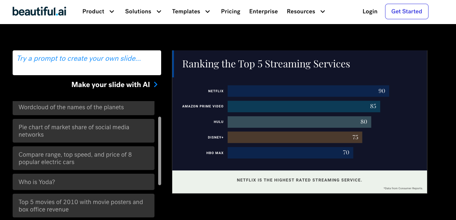Image resolution: width=456 pixels, height=220 pixels.
Task: Click the prompt list scrollbar
Action: coord(160,151)
